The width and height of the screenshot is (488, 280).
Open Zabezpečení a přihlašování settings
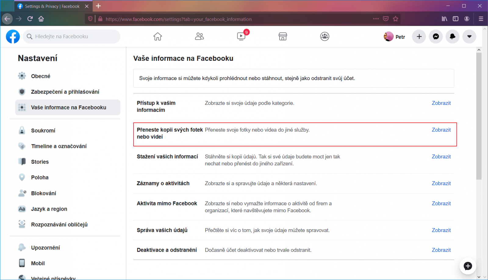(68, 92)
